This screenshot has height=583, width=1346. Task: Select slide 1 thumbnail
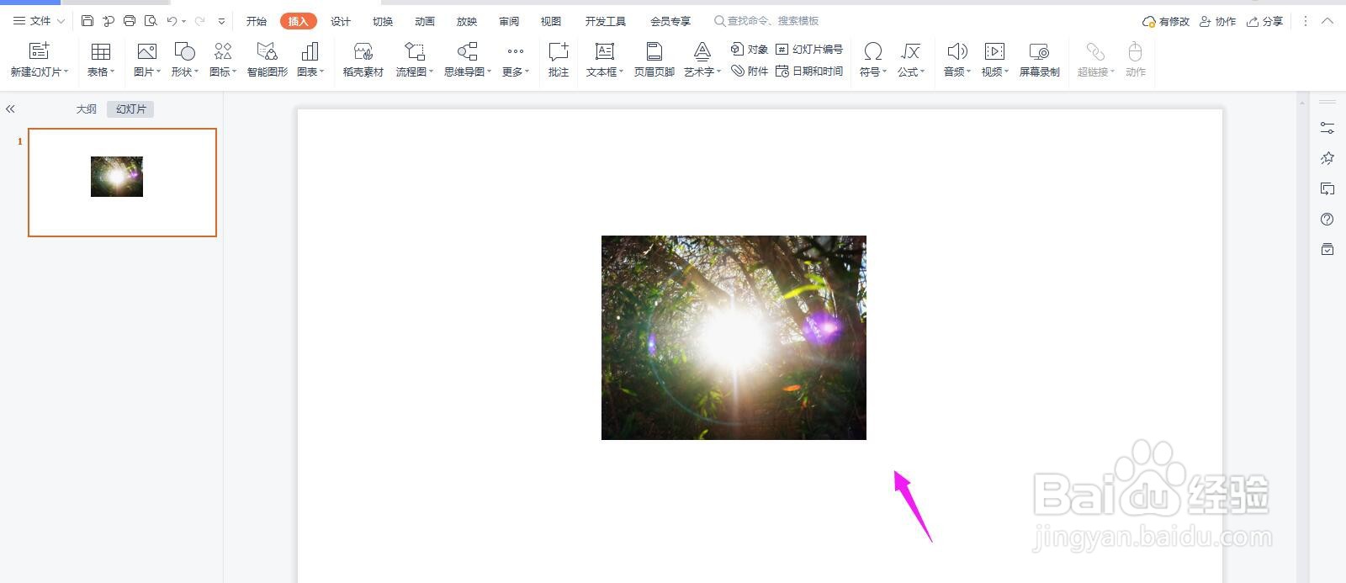click(122, 182)
